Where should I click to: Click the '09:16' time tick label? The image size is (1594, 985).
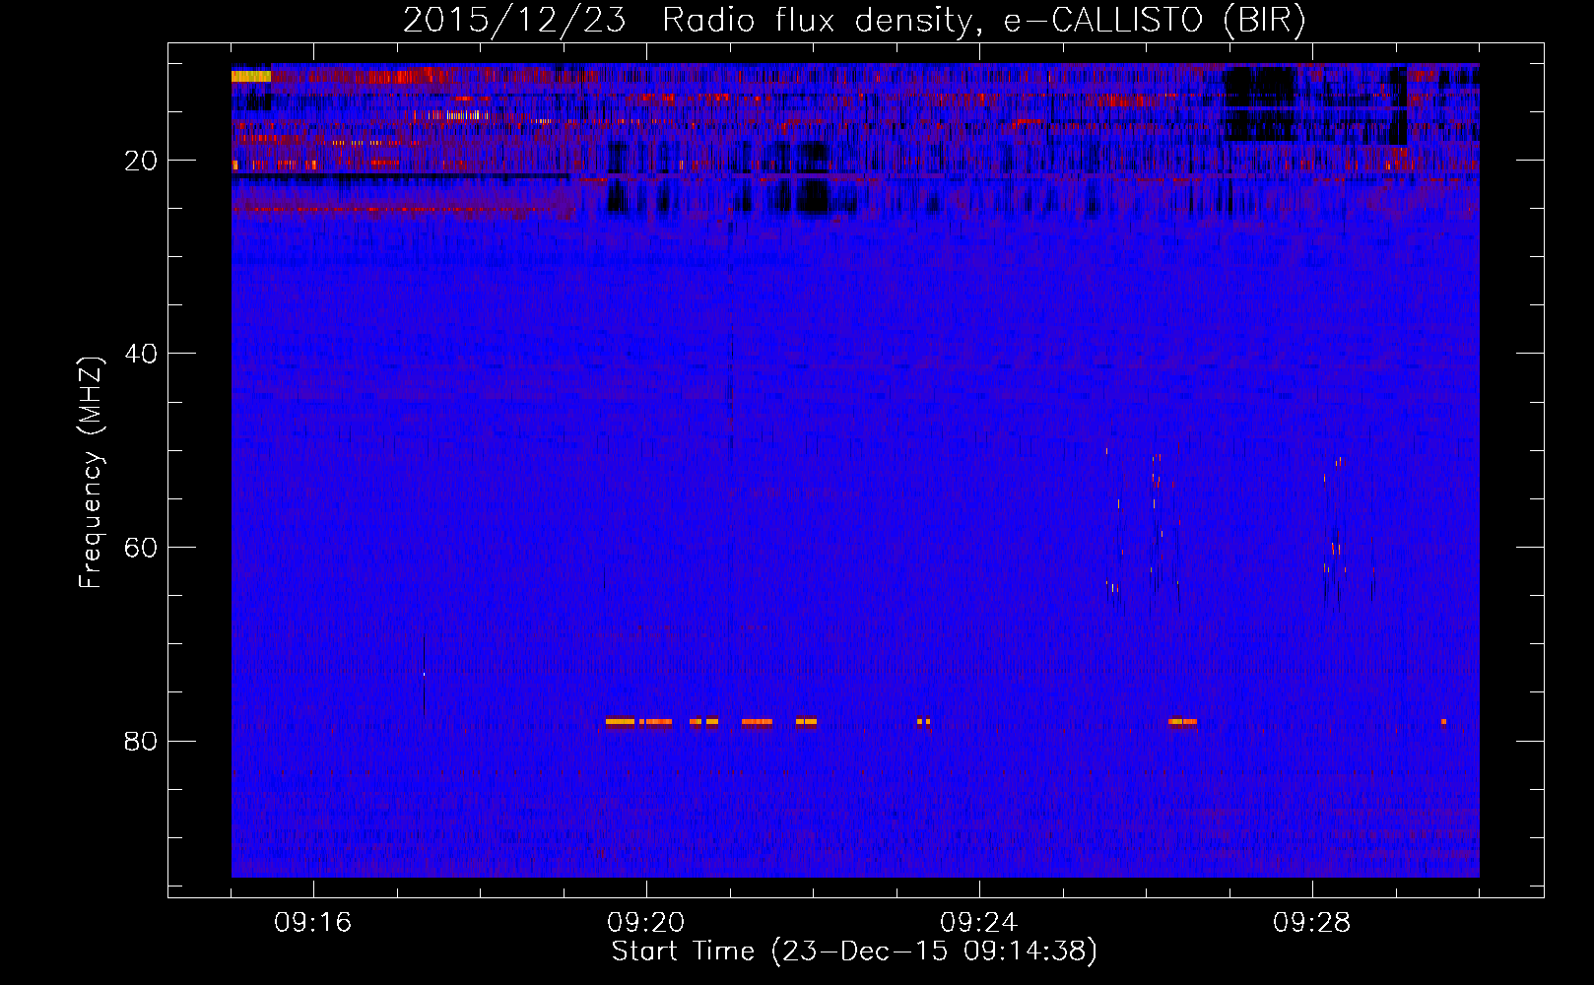tap(313, 923)
